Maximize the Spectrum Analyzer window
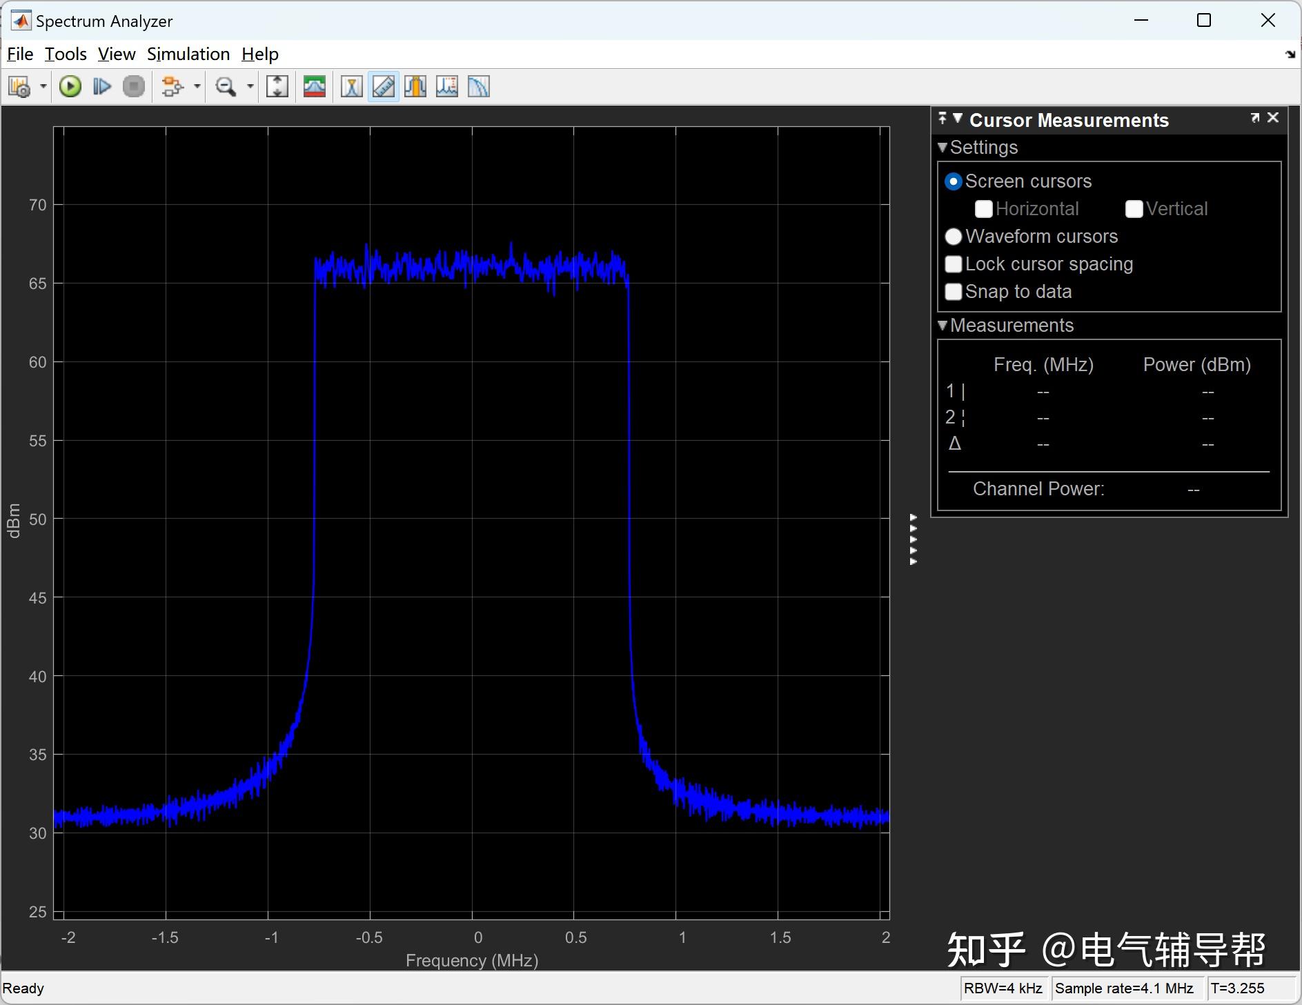 1204,21
